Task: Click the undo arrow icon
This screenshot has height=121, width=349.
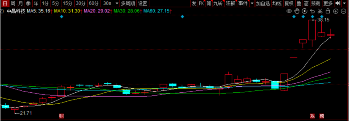Action: (312, 11)
